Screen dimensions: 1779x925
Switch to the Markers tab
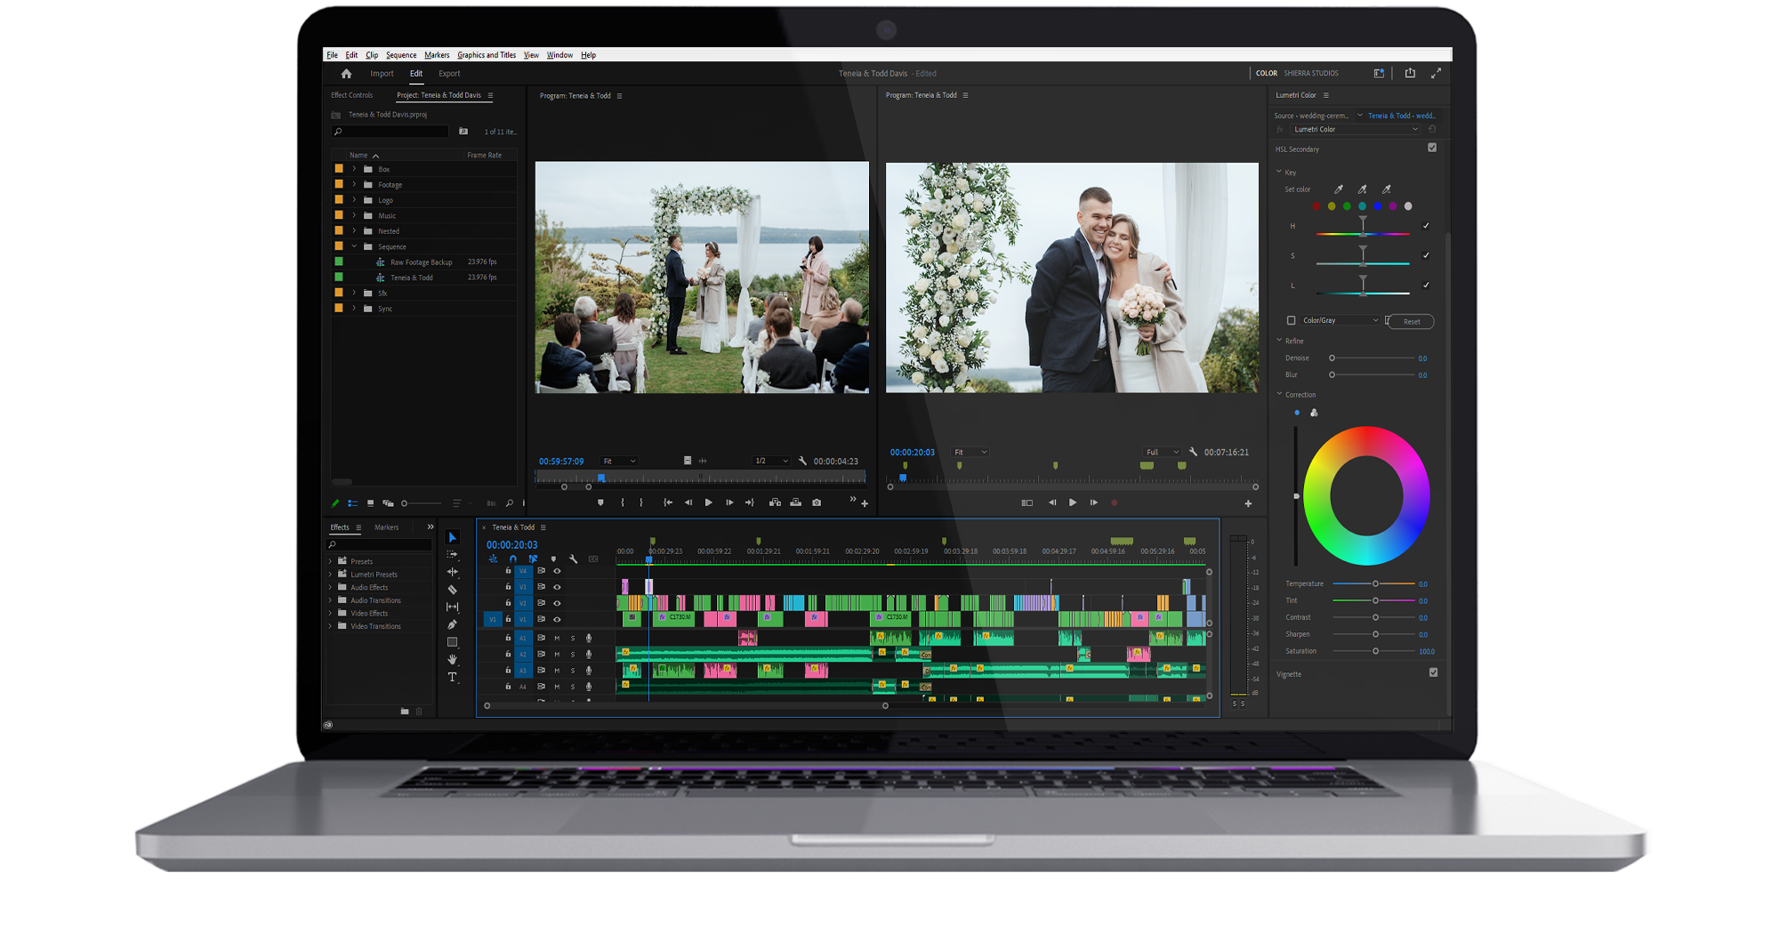click(386, 527)
